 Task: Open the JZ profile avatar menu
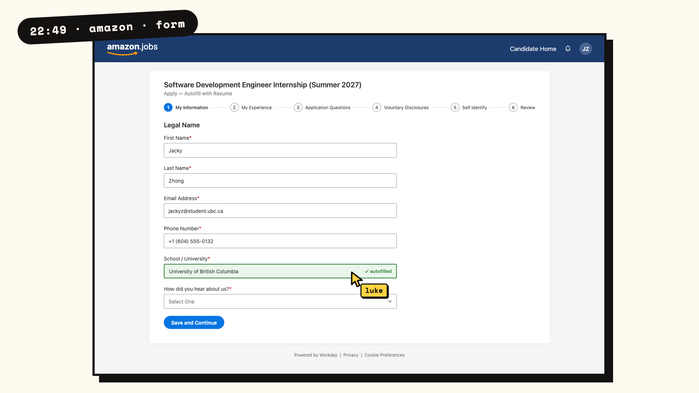586,49
